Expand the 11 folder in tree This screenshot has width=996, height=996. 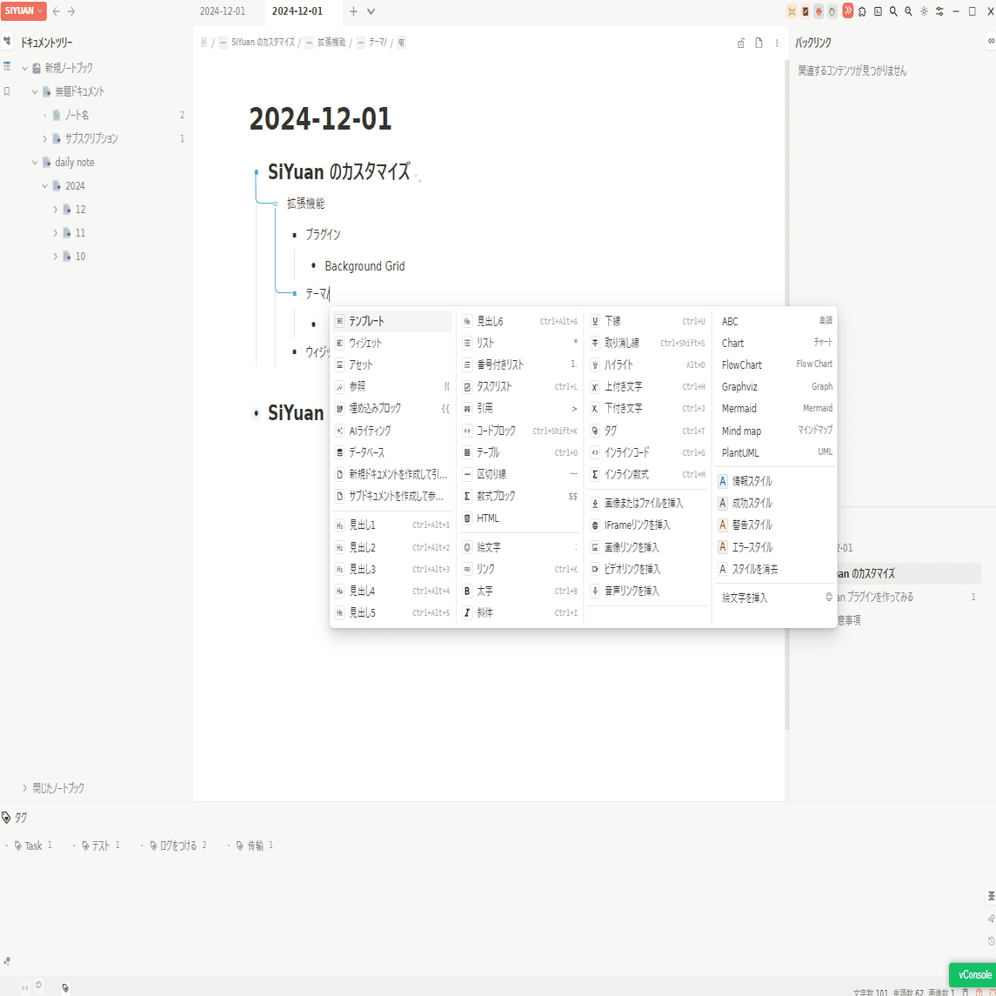click(x=56, y=233)
